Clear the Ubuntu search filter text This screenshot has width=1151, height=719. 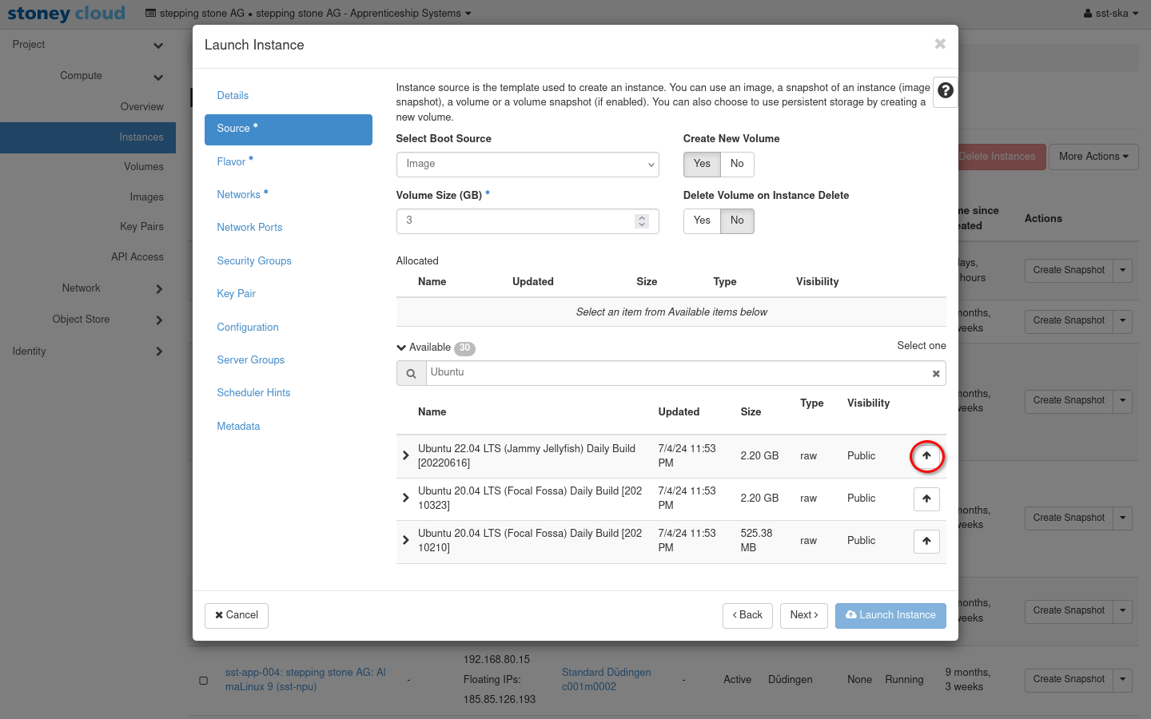point(935,374)
